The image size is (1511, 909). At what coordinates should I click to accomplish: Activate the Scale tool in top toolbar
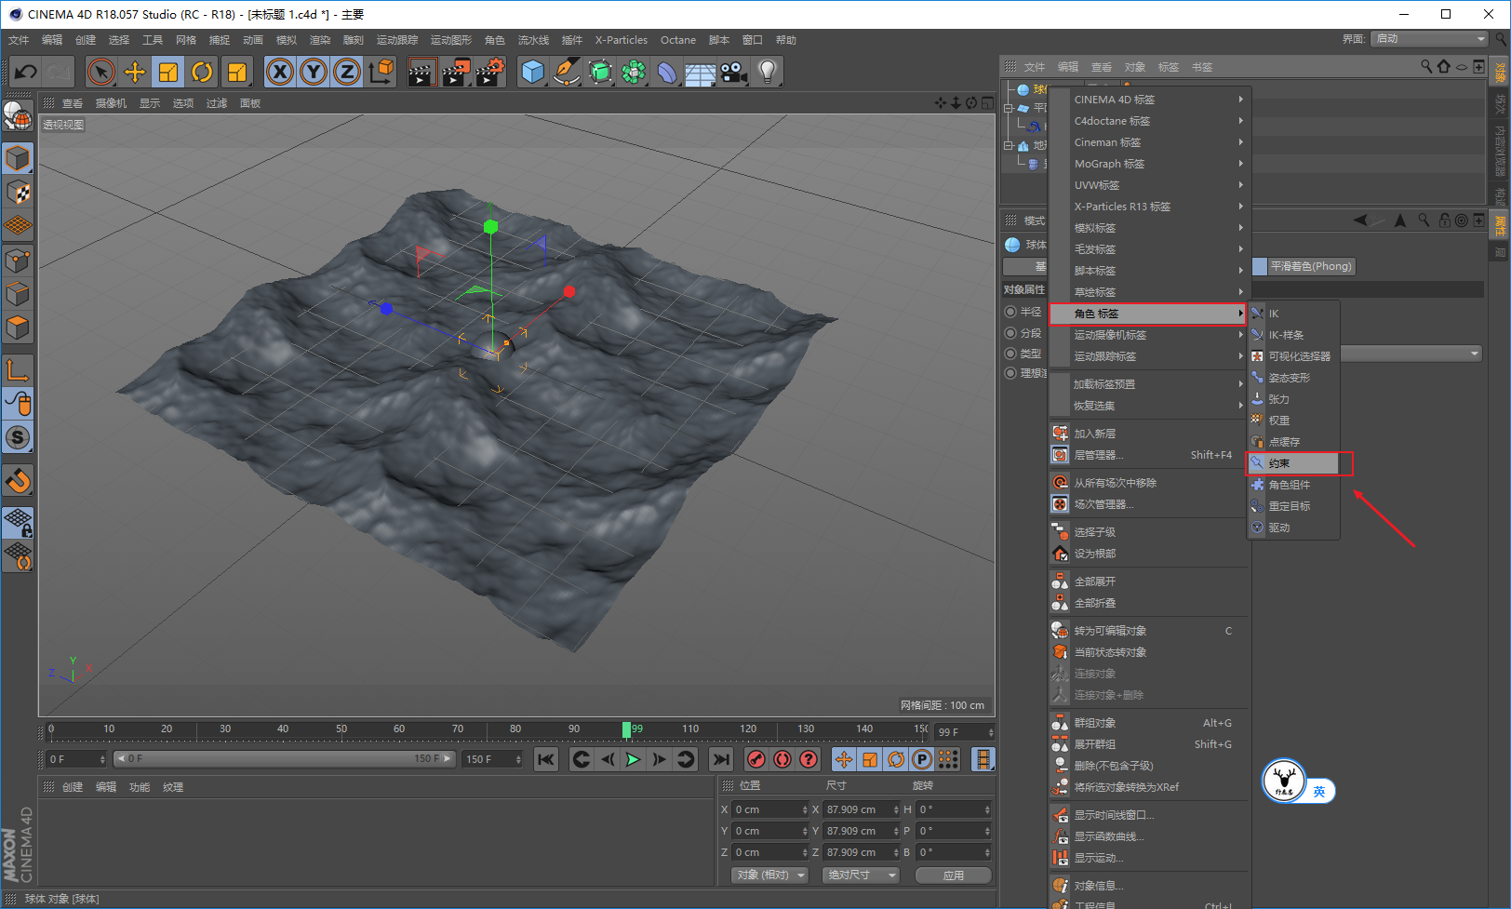pyautogui.click(x=168, y=72)
